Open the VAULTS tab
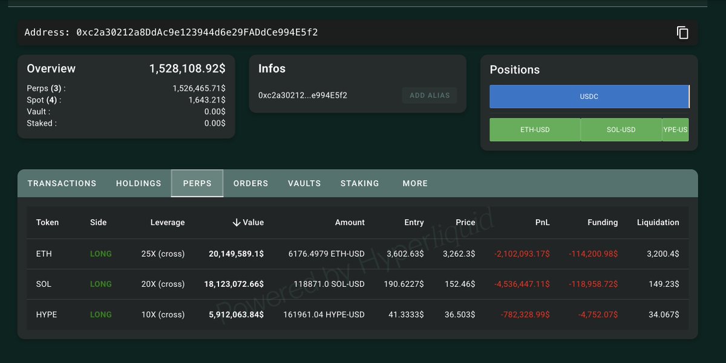 pyautogui.click(x=304, y=183)
